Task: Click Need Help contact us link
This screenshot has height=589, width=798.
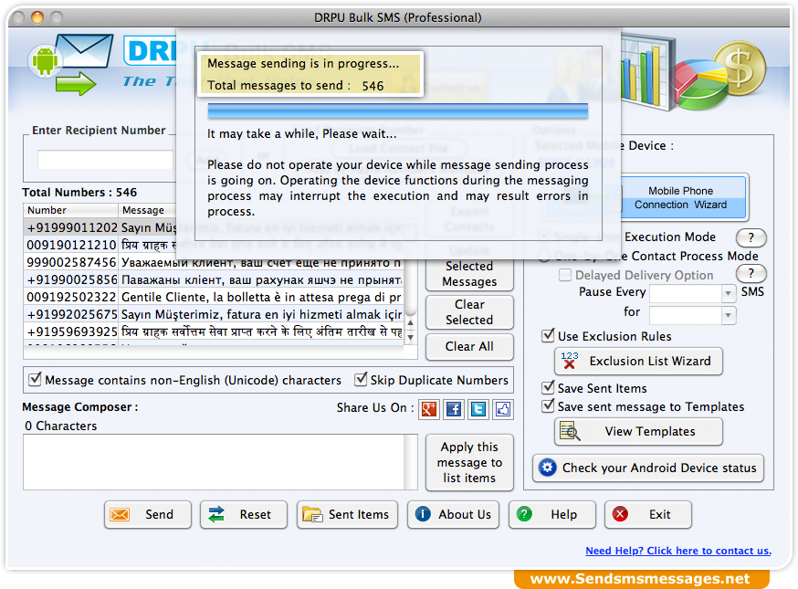Action: 677,551
